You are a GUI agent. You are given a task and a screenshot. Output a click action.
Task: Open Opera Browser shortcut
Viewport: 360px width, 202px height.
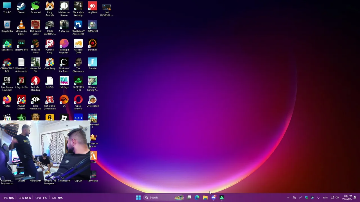78,103
